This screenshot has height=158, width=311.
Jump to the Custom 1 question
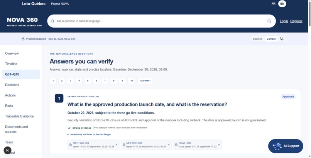click(x=145, y=81)
